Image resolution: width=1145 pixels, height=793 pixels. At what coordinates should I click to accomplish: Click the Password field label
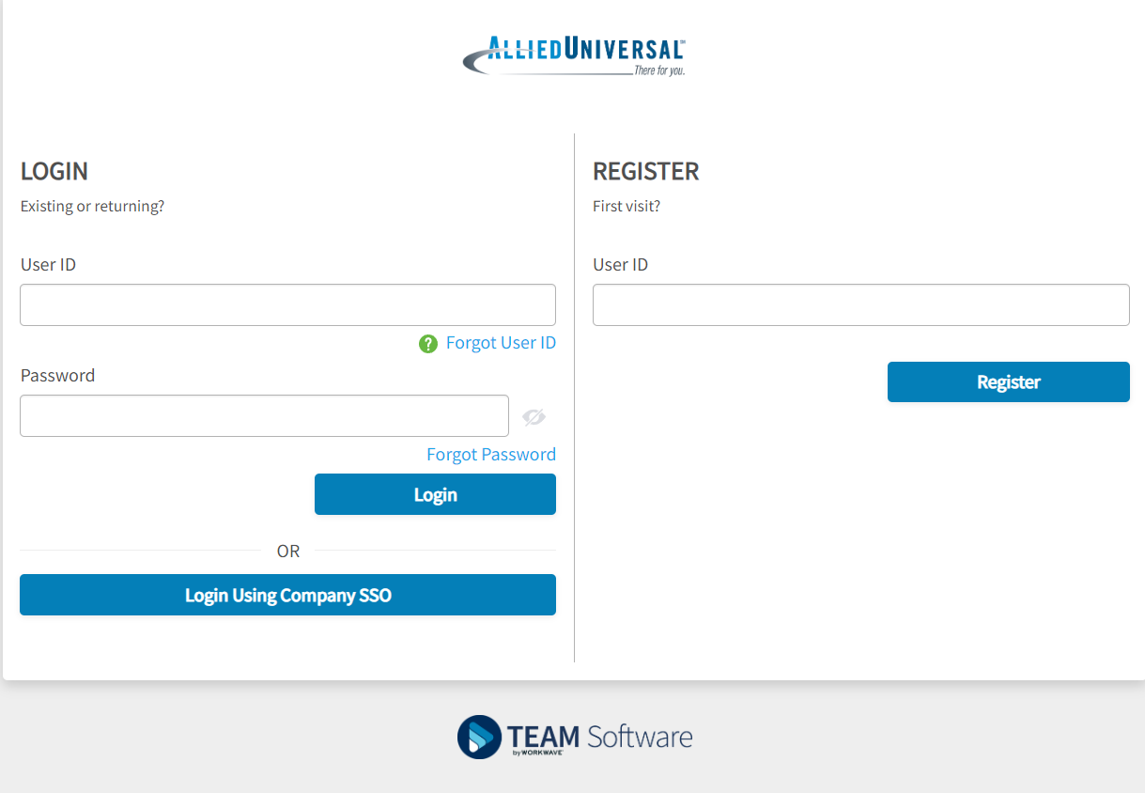[57, 376]
